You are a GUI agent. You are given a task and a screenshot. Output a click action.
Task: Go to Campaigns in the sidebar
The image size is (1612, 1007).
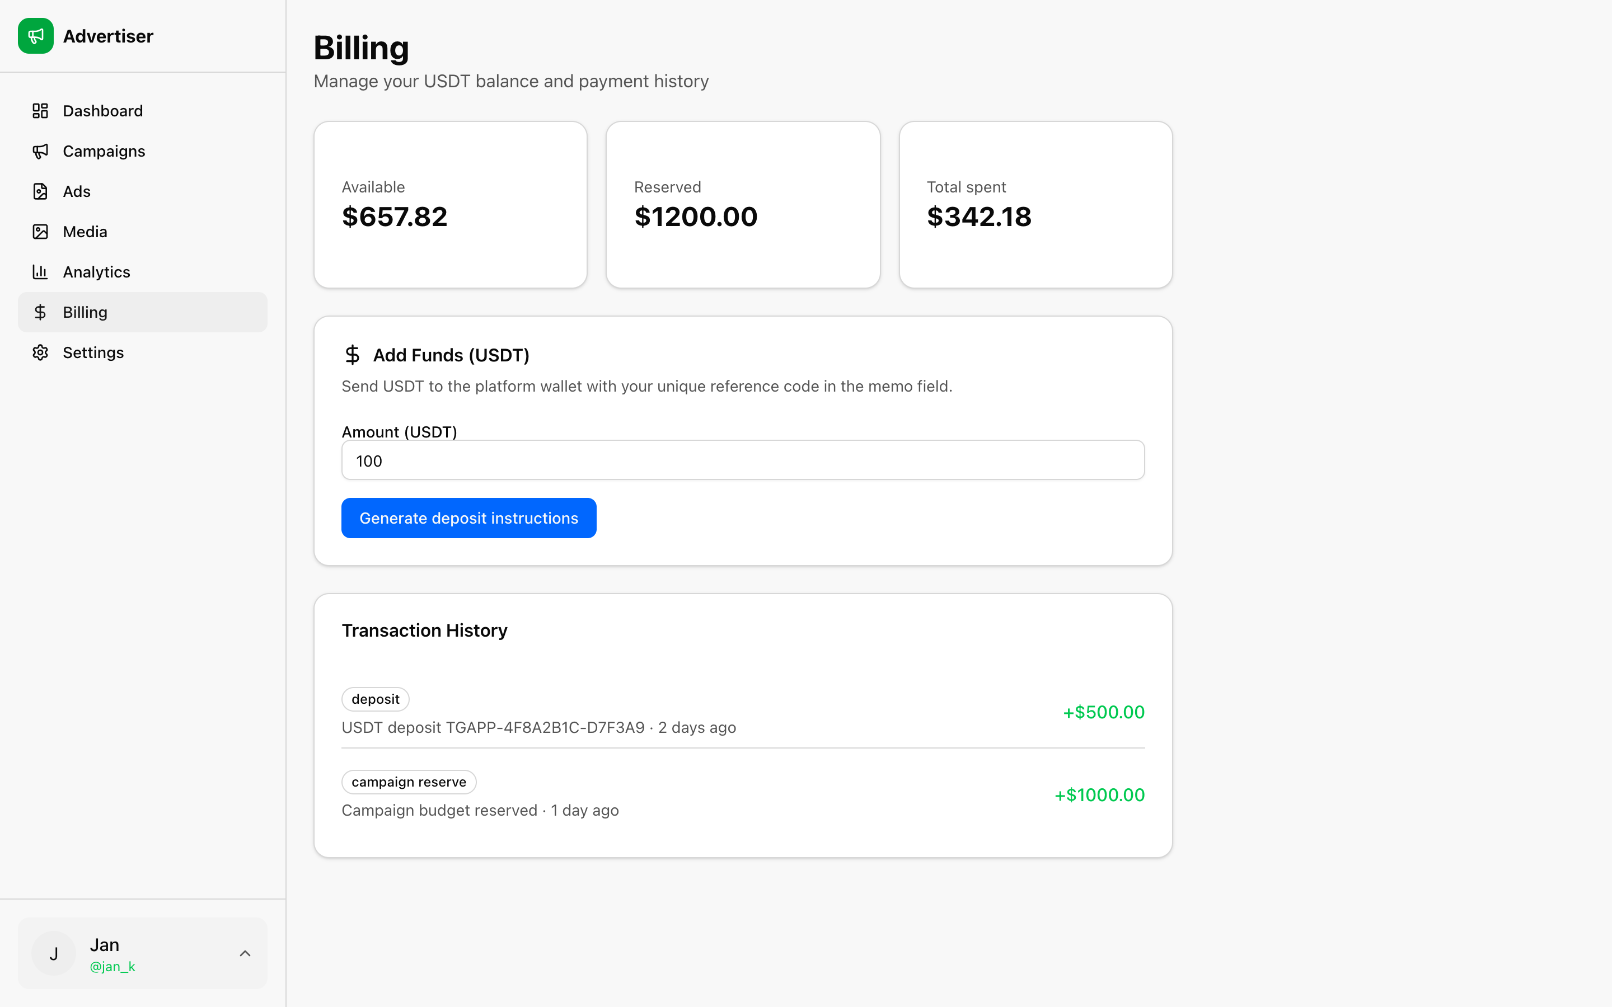tap(143, 151)
